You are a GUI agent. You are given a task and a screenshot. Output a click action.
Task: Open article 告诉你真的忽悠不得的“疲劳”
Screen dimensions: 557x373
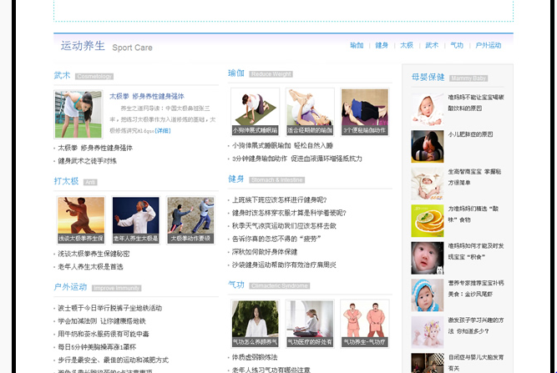coord(276,239)
